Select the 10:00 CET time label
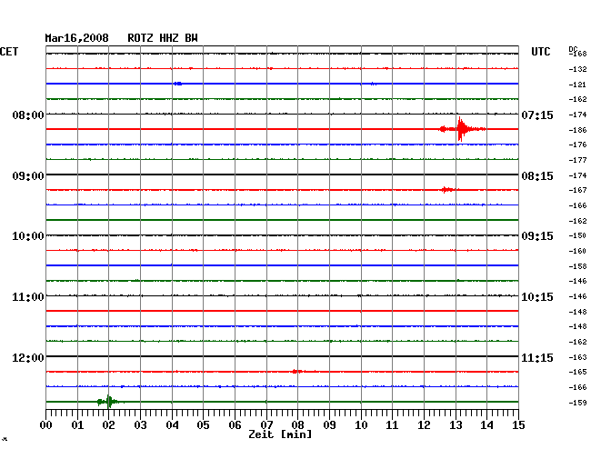 [x=28, y=236]
